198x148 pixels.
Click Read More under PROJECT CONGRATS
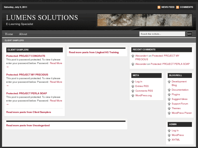56,63
